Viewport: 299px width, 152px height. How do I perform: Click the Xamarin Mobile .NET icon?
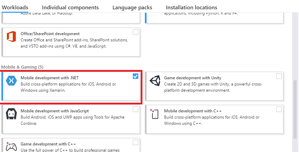(x=12, y=81)
